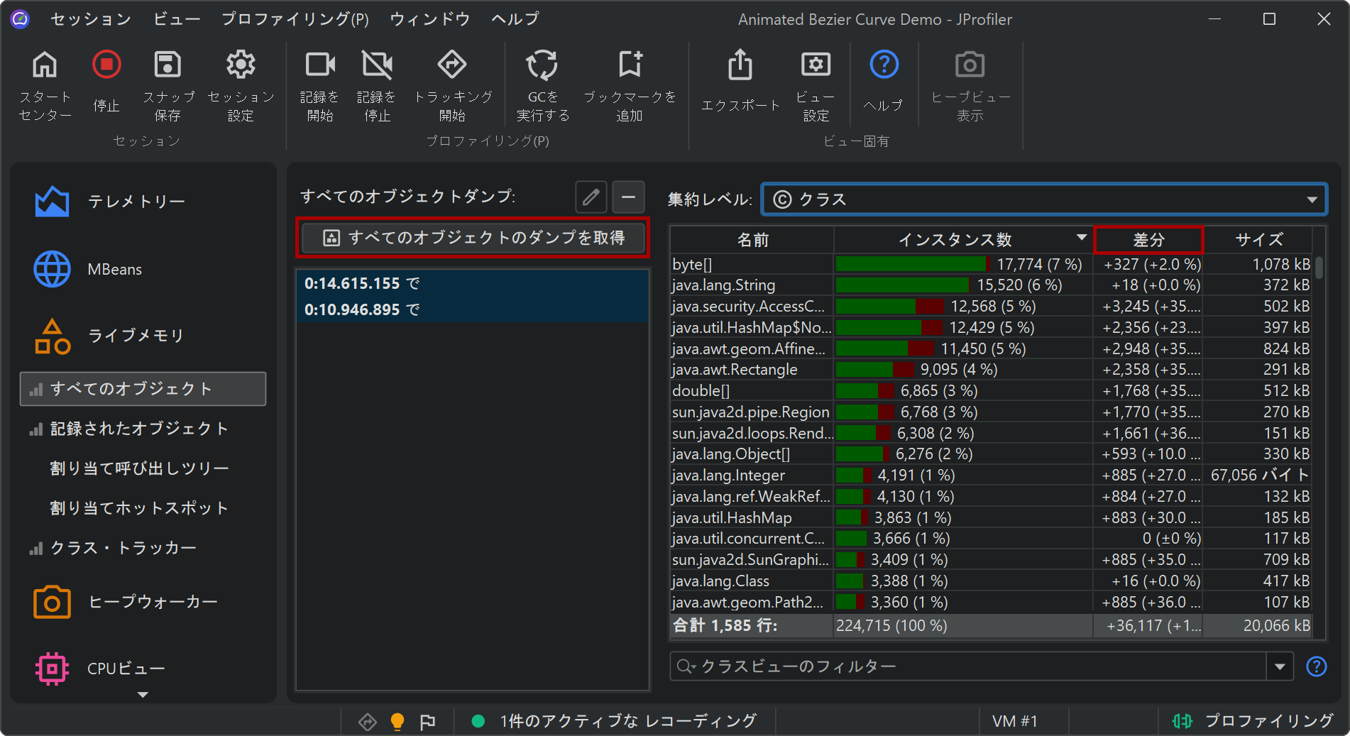Open the ウィンドウ menu
Viewport: 1350px width, 736px height.
429,19
